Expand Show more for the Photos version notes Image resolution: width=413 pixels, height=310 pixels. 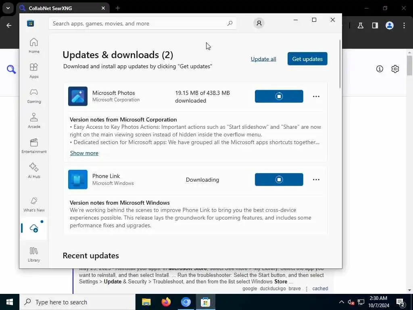pyautogui.click(x=84, y=153)
